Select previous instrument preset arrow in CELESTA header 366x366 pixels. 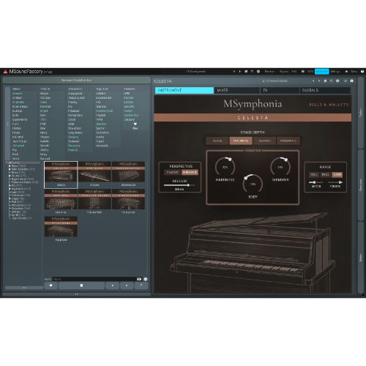(x=313, y=81)
